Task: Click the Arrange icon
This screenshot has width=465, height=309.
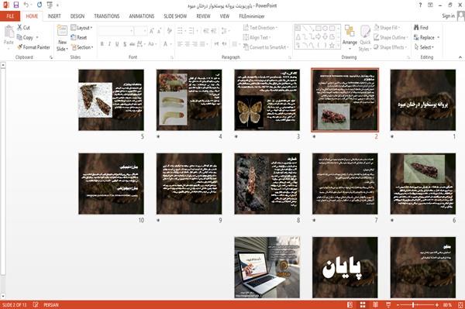Action: click(x=350, y=36)
